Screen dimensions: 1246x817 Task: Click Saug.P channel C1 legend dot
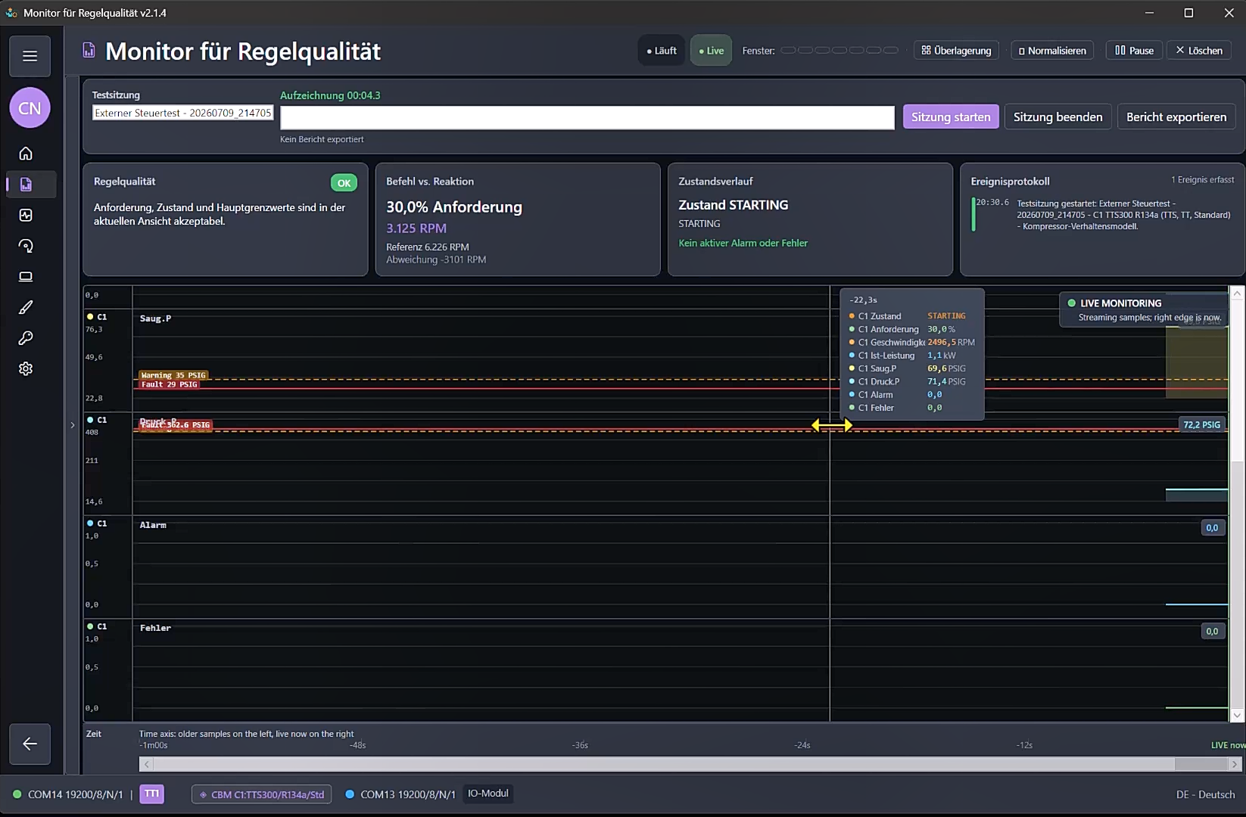[90, 317]
